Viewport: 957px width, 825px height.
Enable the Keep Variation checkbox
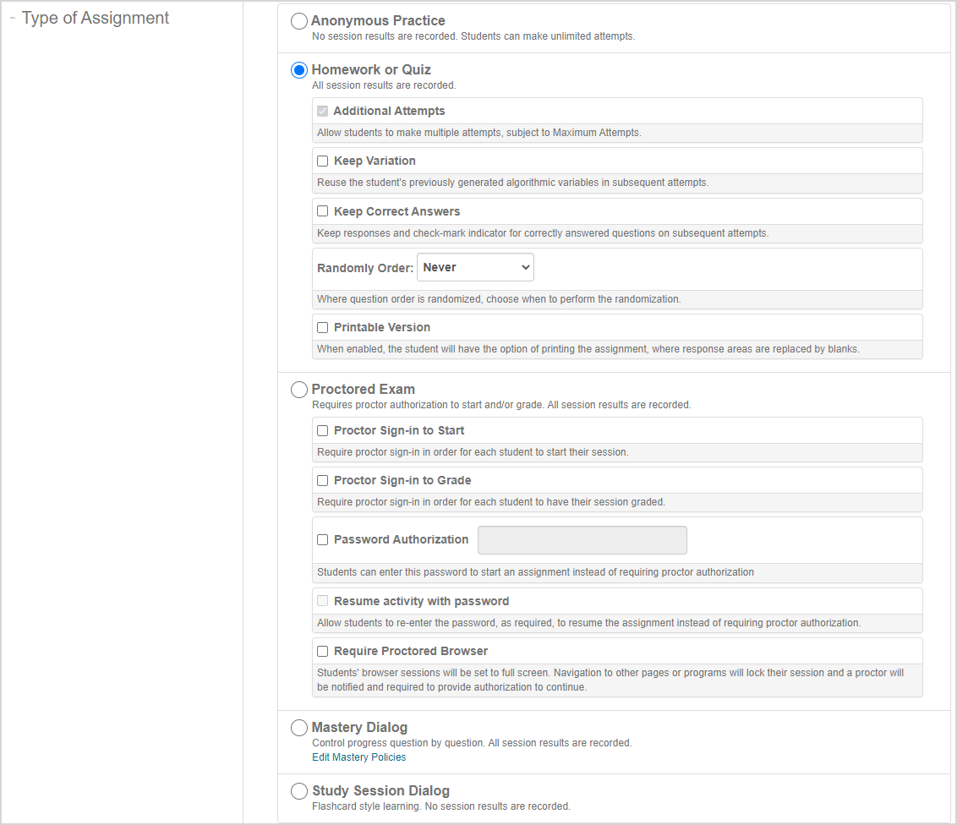point(323,161)
